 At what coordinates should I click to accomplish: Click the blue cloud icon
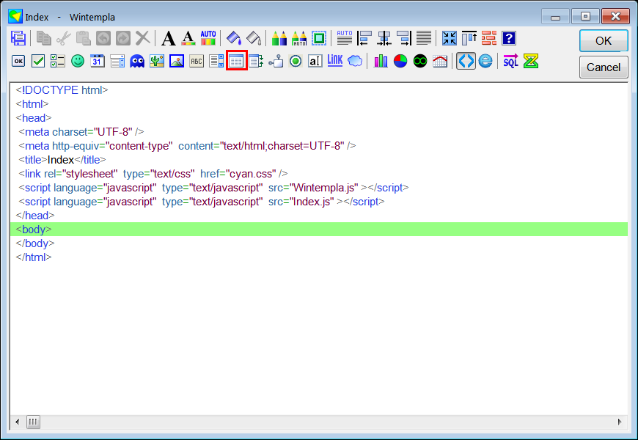355,62
